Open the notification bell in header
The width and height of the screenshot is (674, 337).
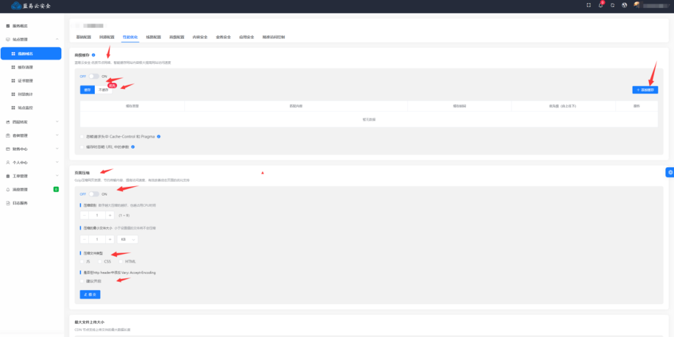click(x=600, y=5)
